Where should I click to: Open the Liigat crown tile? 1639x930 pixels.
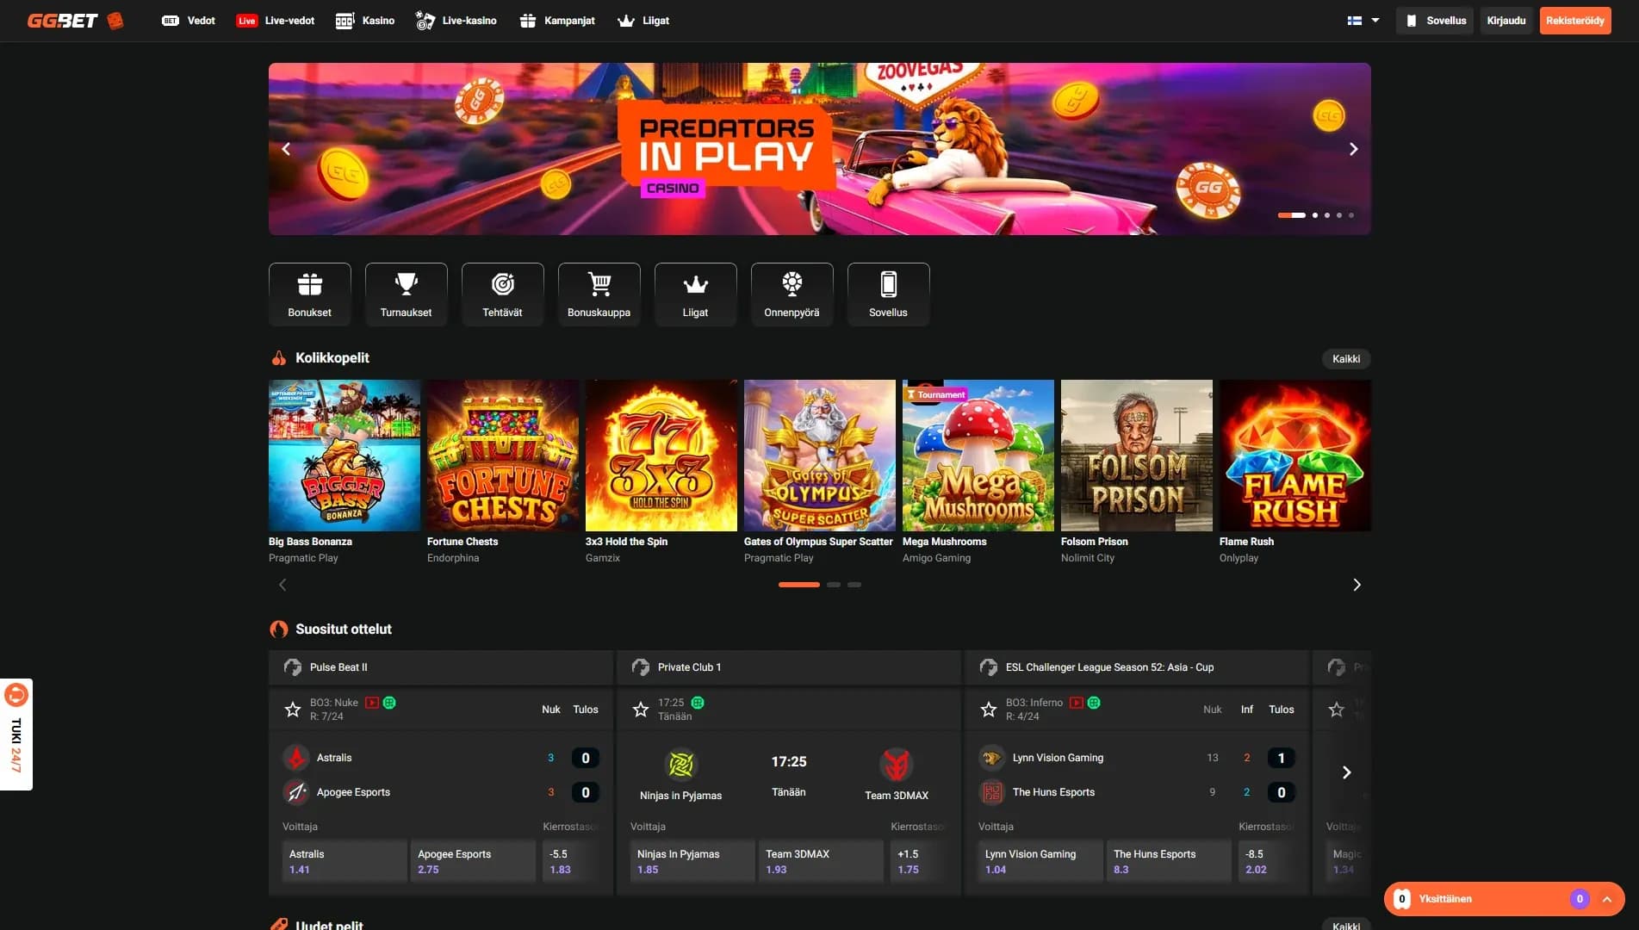pyautogui.click(x=696, y=294)
